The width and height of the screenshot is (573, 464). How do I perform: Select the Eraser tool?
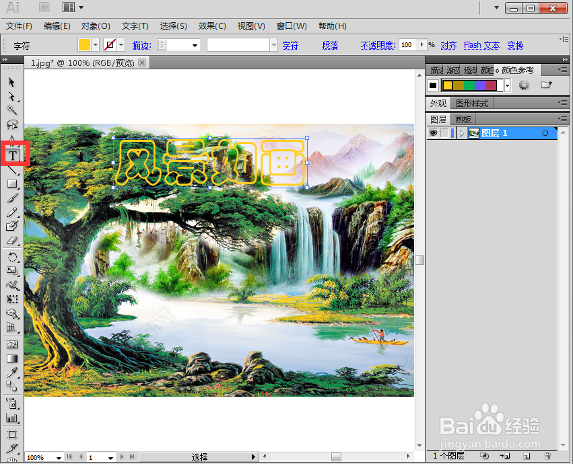[x=12, y=241]
